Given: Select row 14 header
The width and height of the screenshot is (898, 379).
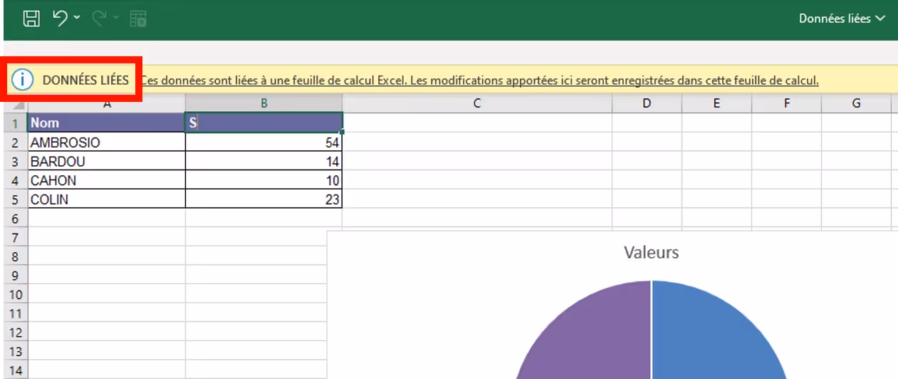Looking at the screenshot, I should [15, 370].
